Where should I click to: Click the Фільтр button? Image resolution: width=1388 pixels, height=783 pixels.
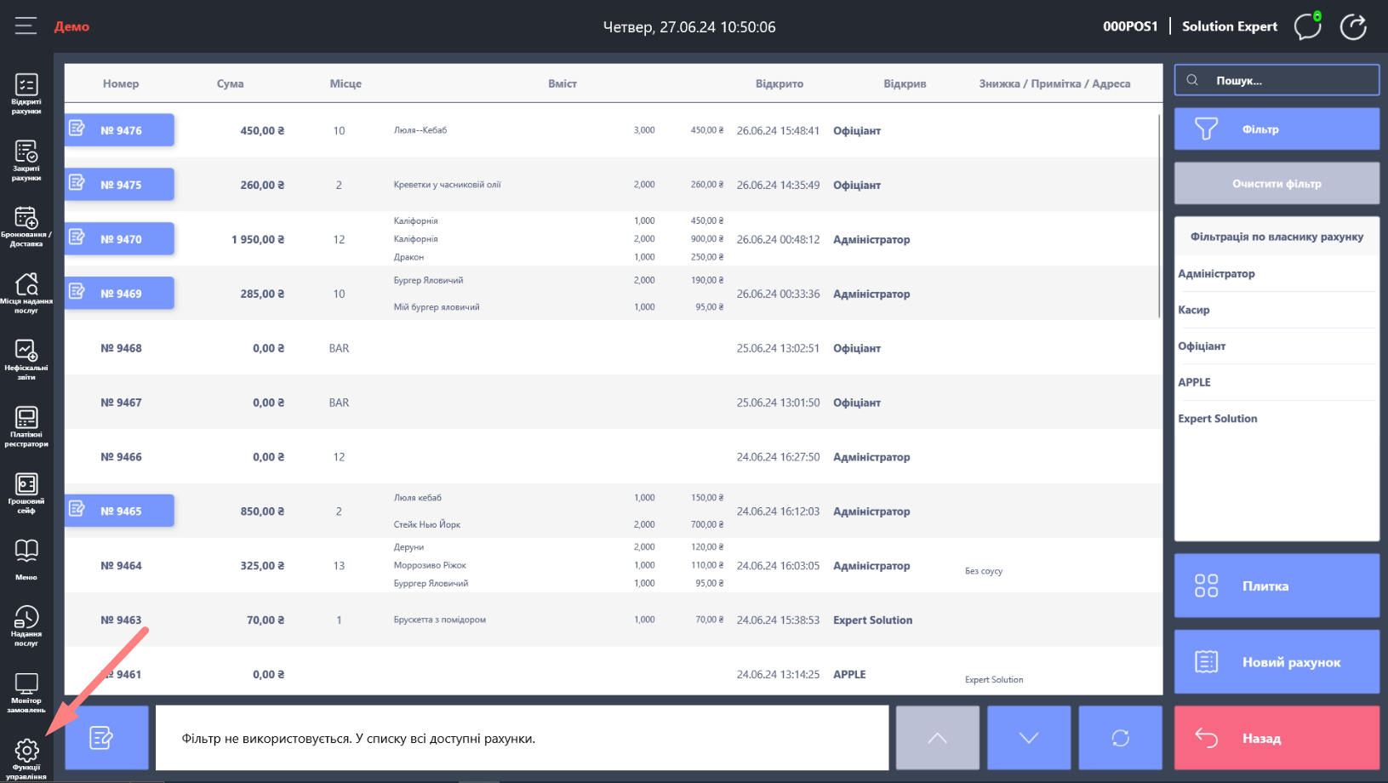coord(1277,129)
